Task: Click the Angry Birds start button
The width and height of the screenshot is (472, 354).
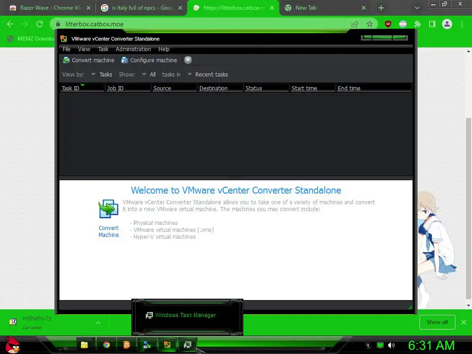Action: pos(12,345)
